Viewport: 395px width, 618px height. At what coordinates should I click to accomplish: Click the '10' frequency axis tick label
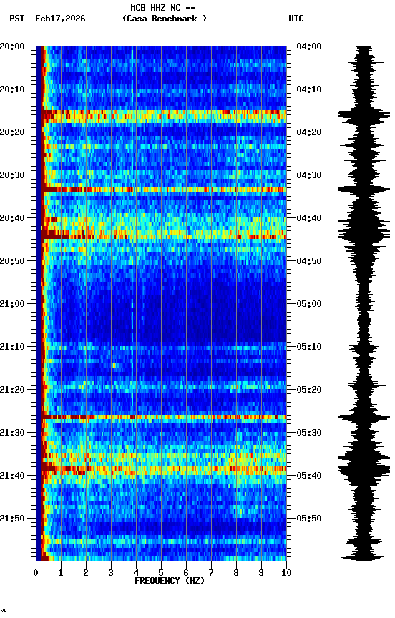point(286,573)
